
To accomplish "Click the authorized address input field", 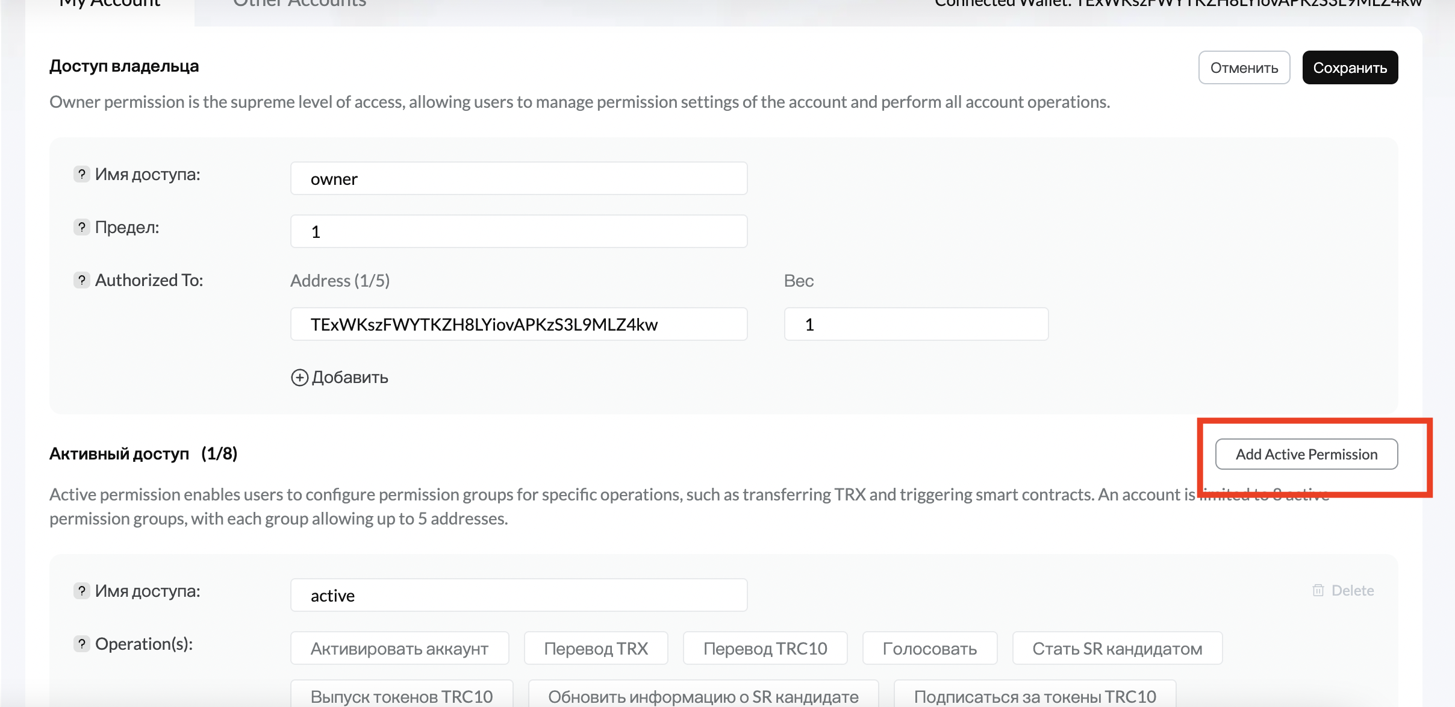I will (x=519, y=325).
